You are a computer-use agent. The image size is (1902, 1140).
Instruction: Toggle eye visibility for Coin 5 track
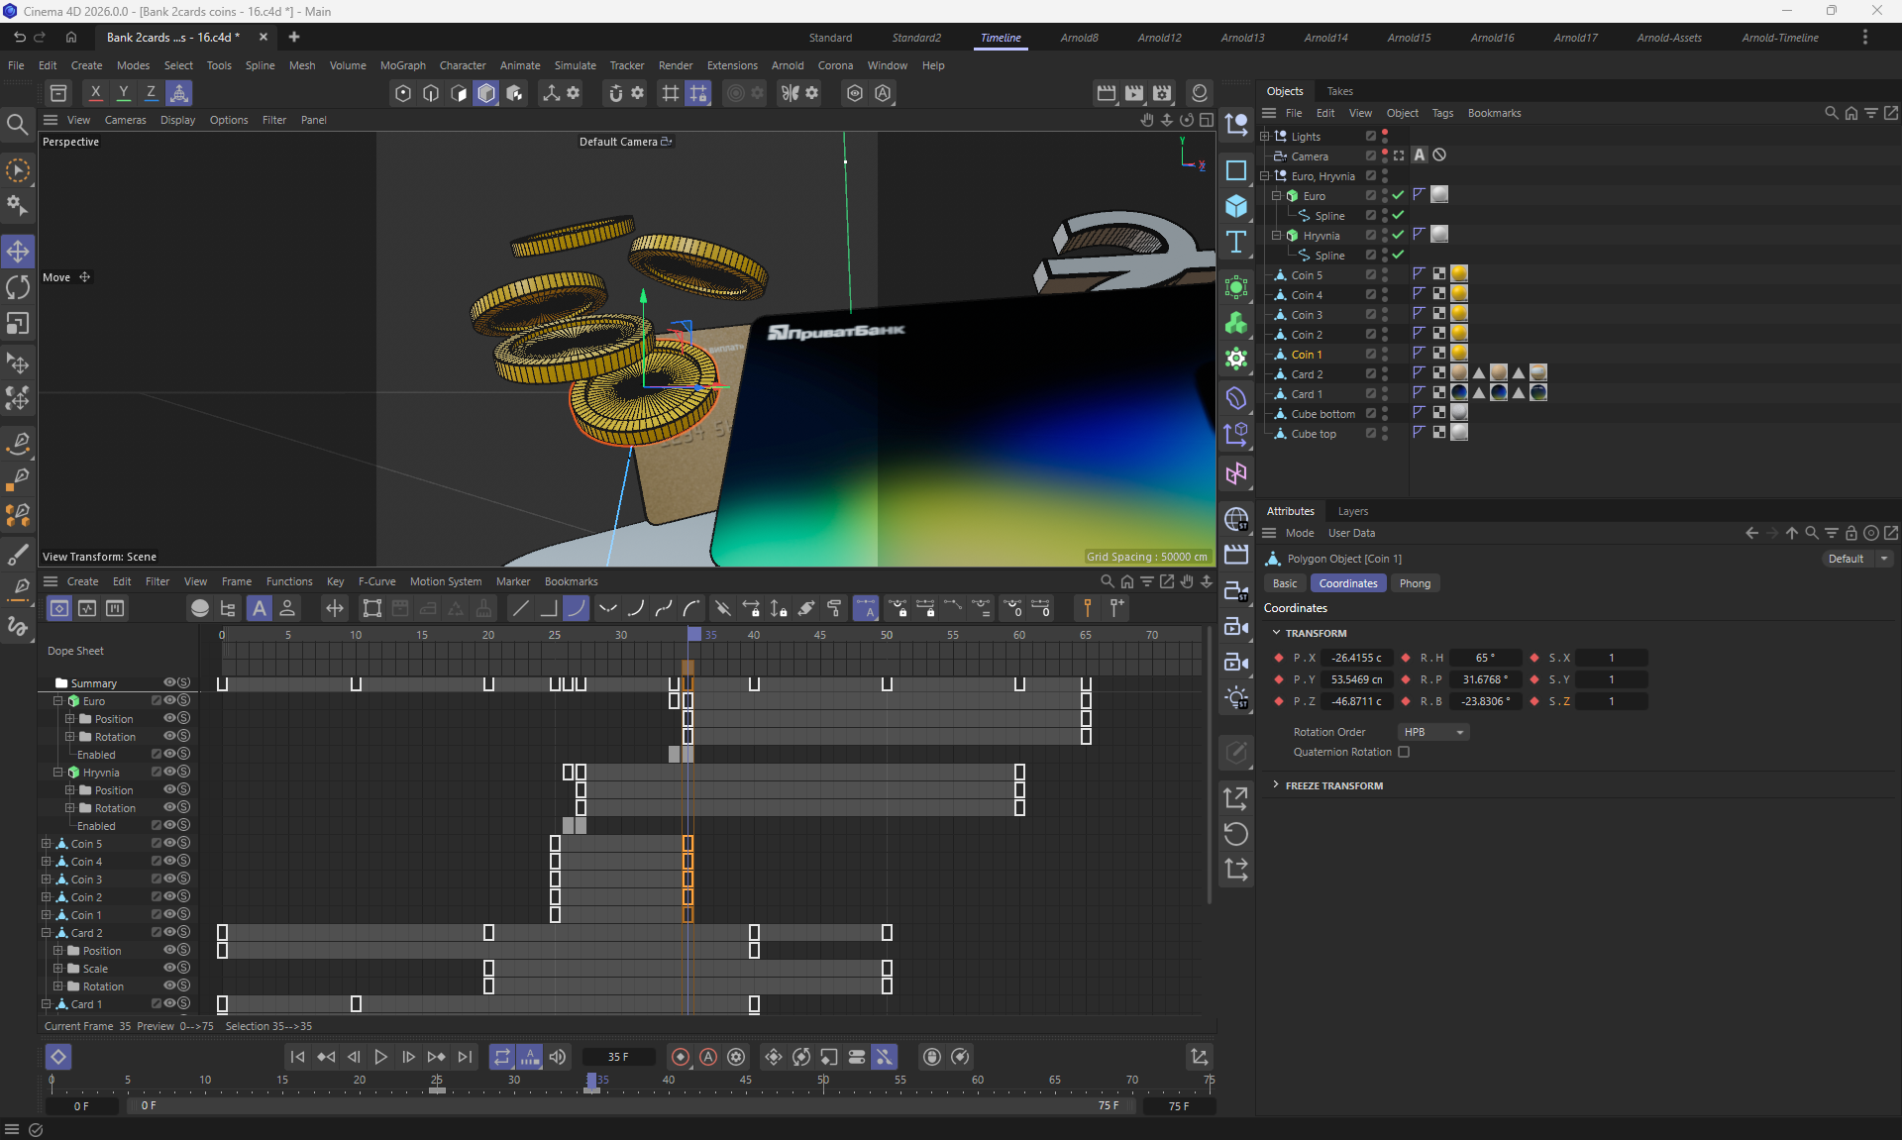[x=169, y=844]
